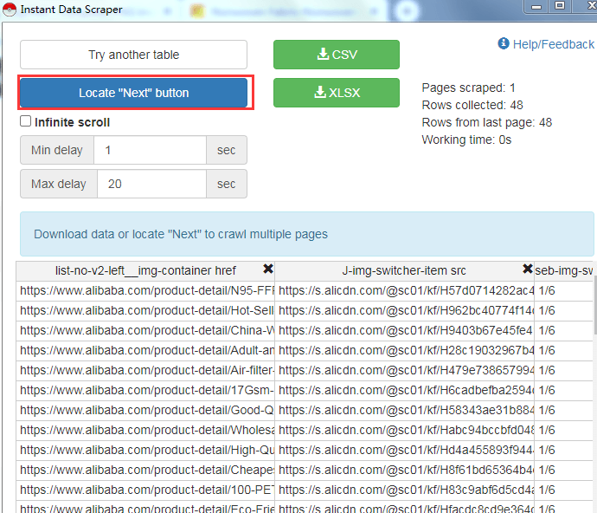Image resolution: width=597 pixels, height=513 pixels.
Task: Click the Rows collected: 48 status text
Action: 472,105
